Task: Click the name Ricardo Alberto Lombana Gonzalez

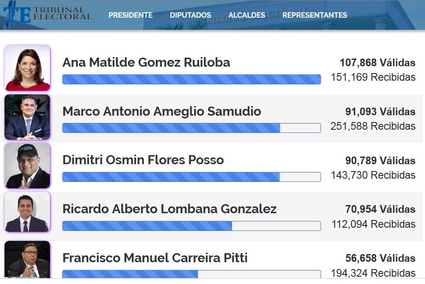Action: [x=169, y=209]
